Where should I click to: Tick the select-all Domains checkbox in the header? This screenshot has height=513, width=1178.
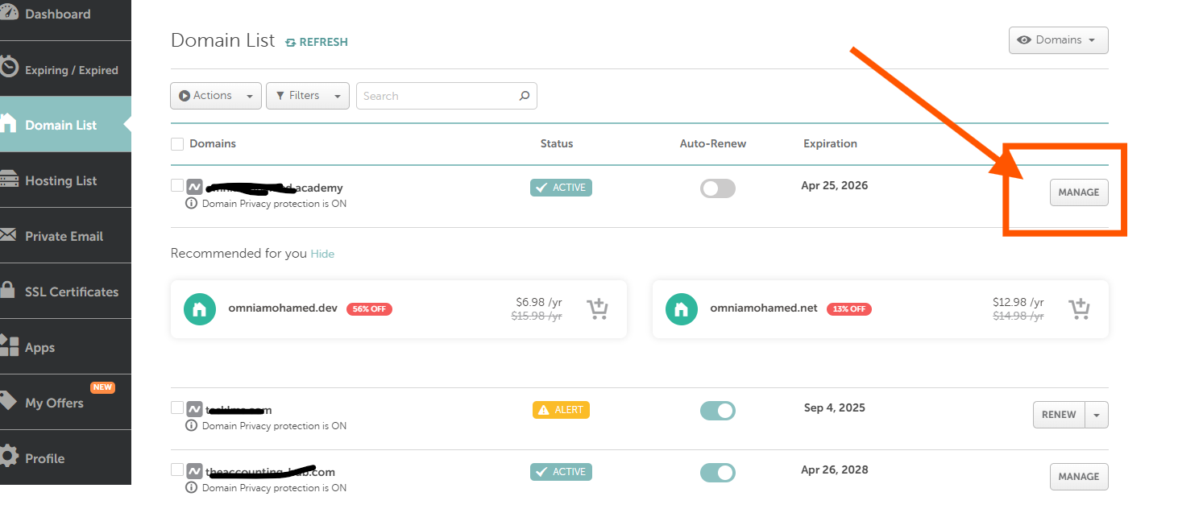(x=177, y=144)
